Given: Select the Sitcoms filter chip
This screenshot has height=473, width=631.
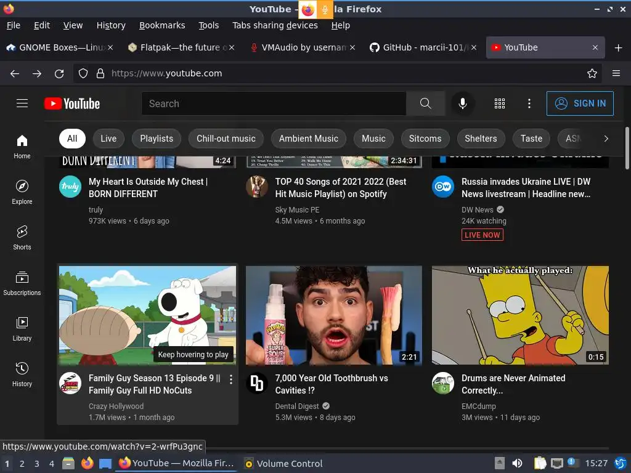Looking at the screenshot, I should (425, 139).
